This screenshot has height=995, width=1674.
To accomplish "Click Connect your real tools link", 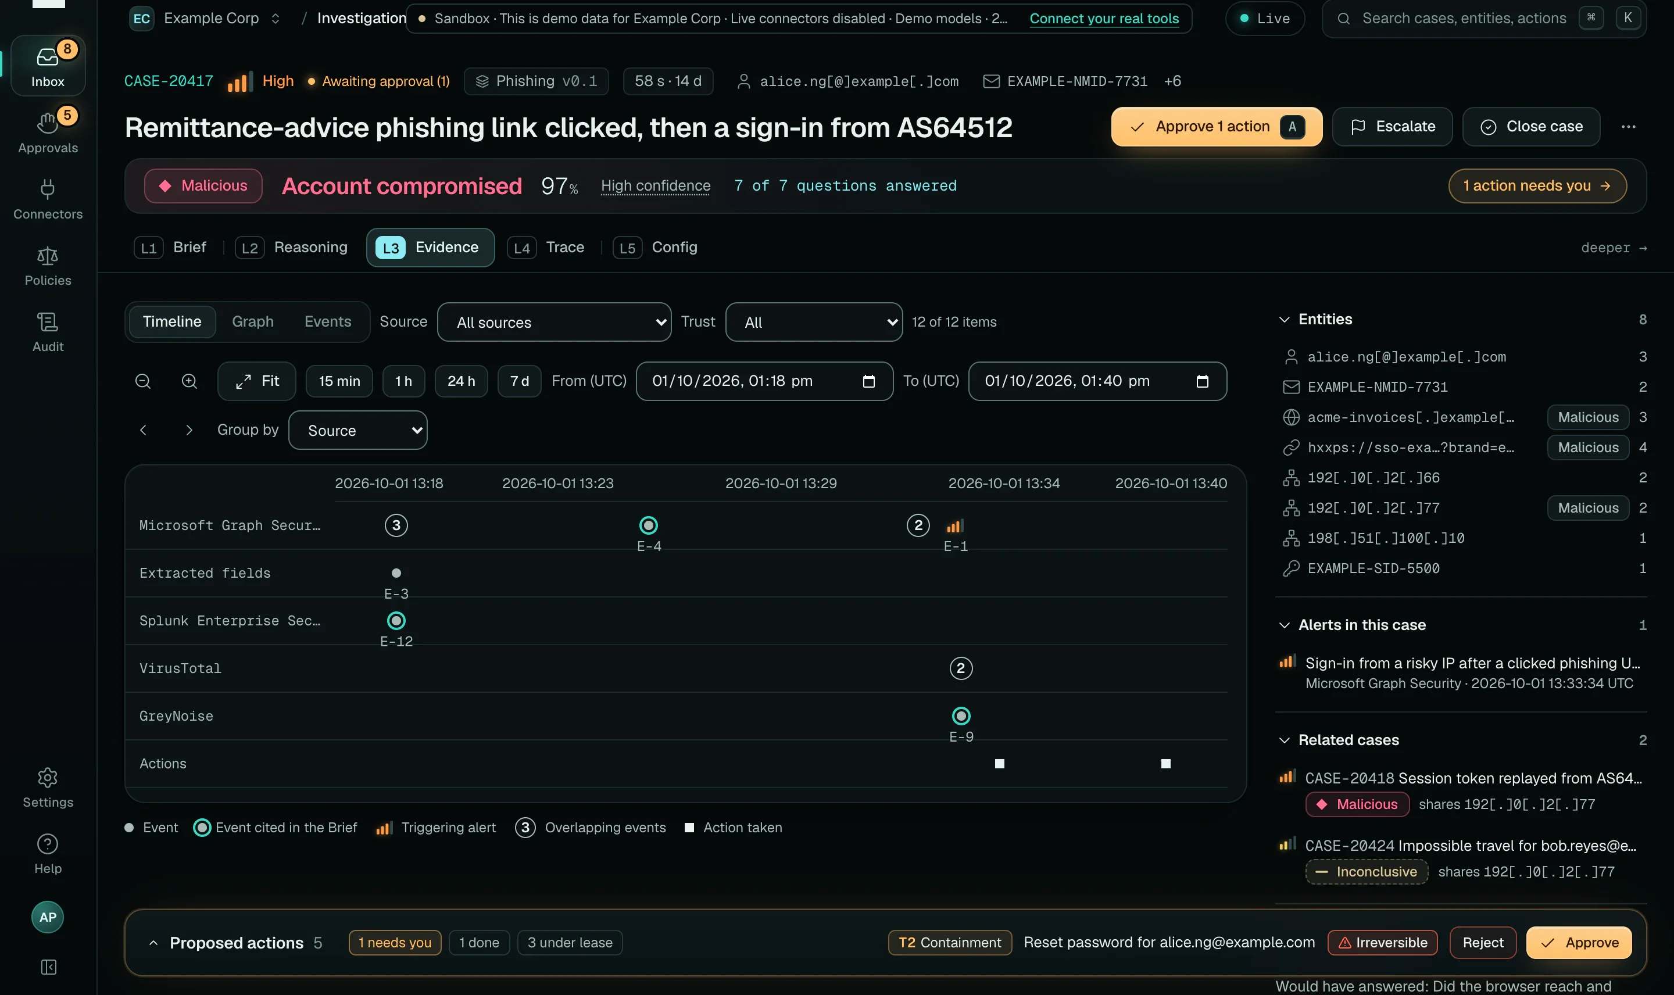I will (x=1104, y=19).
